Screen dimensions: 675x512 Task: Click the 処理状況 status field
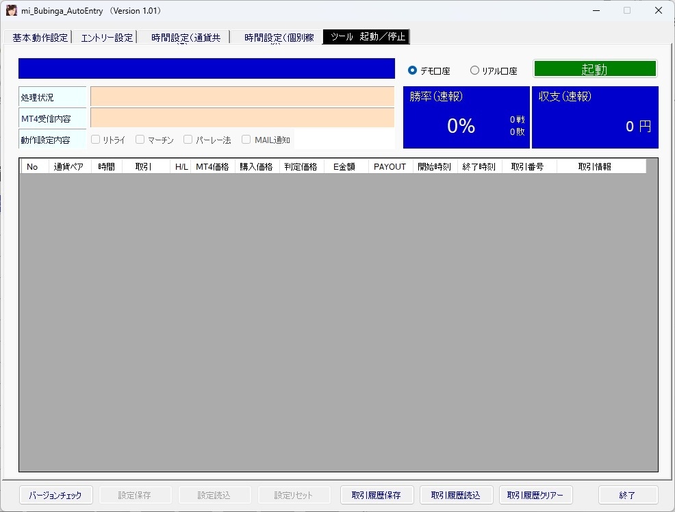(242, 97)
